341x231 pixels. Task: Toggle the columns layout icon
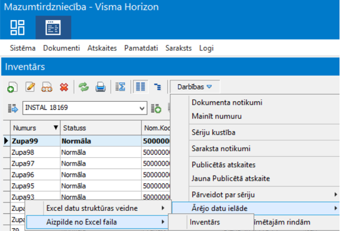140,87
